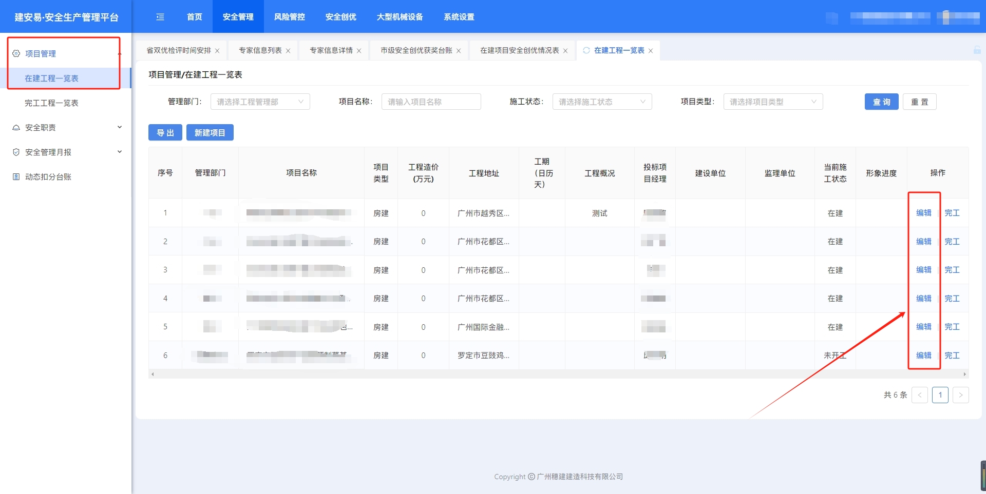The width and height of the screenshot is (986, 494).
Task: Click previous page arrow in pagination
Action: click(919, 395)
